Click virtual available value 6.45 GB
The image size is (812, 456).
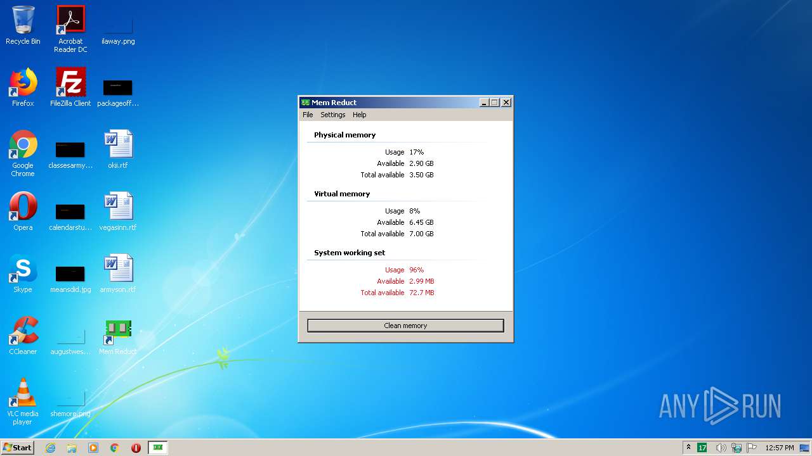(x=421, y=222)
